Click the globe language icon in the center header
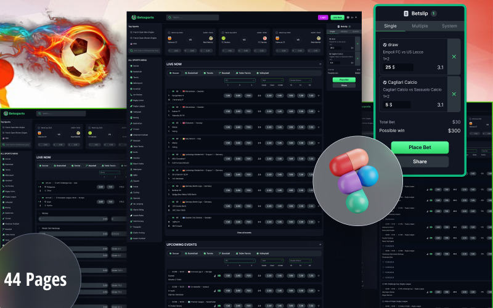493x308 pixels. click(x=349, y=17)
